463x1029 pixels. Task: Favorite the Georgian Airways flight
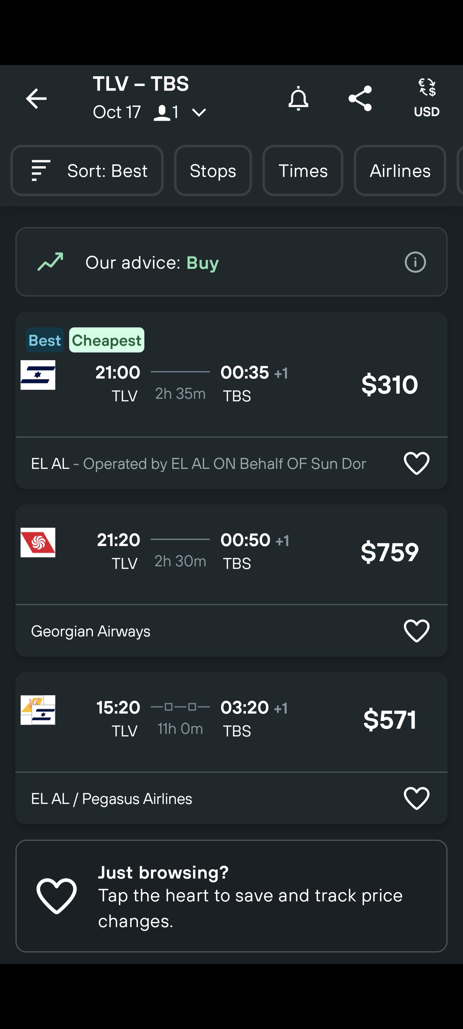[416, 631]
